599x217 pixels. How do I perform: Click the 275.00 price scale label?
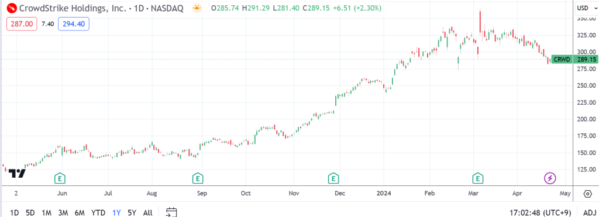(586, 69)
